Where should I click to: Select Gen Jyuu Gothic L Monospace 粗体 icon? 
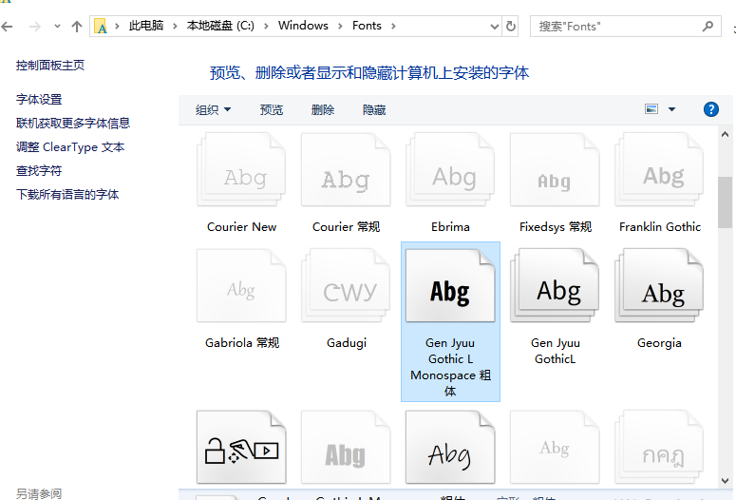click(x=450, y=286)
